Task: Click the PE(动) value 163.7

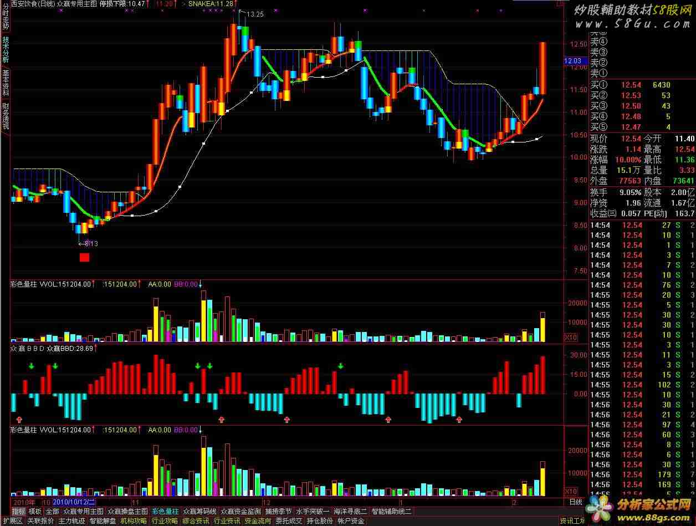Action: pyautogui.click(x=685, y=213)
